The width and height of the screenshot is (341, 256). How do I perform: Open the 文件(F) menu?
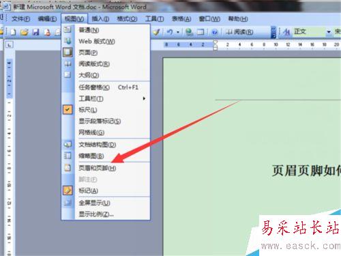[20, 18]
